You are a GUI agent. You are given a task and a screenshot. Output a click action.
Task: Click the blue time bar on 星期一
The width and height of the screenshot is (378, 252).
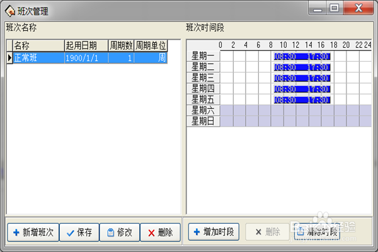(302, 57)
